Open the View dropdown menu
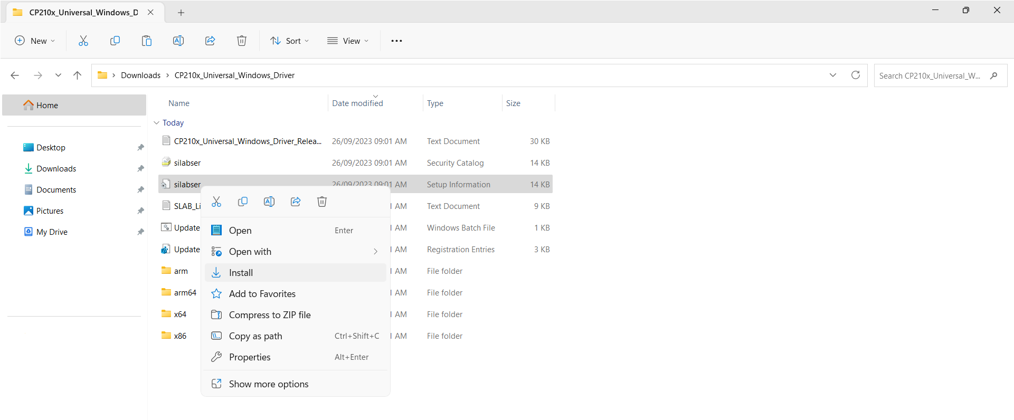The height and width of the screenshot is (420, 1014). (348, 41)
